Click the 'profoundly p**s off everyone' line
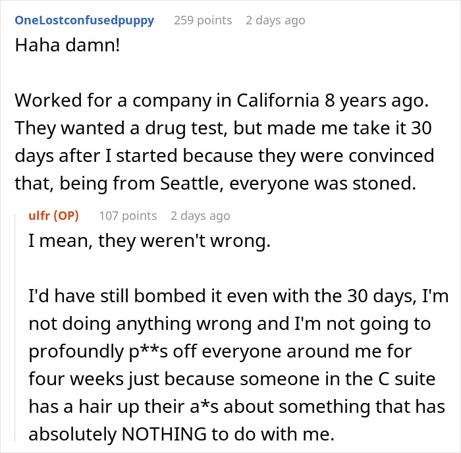 click(220, 352)
